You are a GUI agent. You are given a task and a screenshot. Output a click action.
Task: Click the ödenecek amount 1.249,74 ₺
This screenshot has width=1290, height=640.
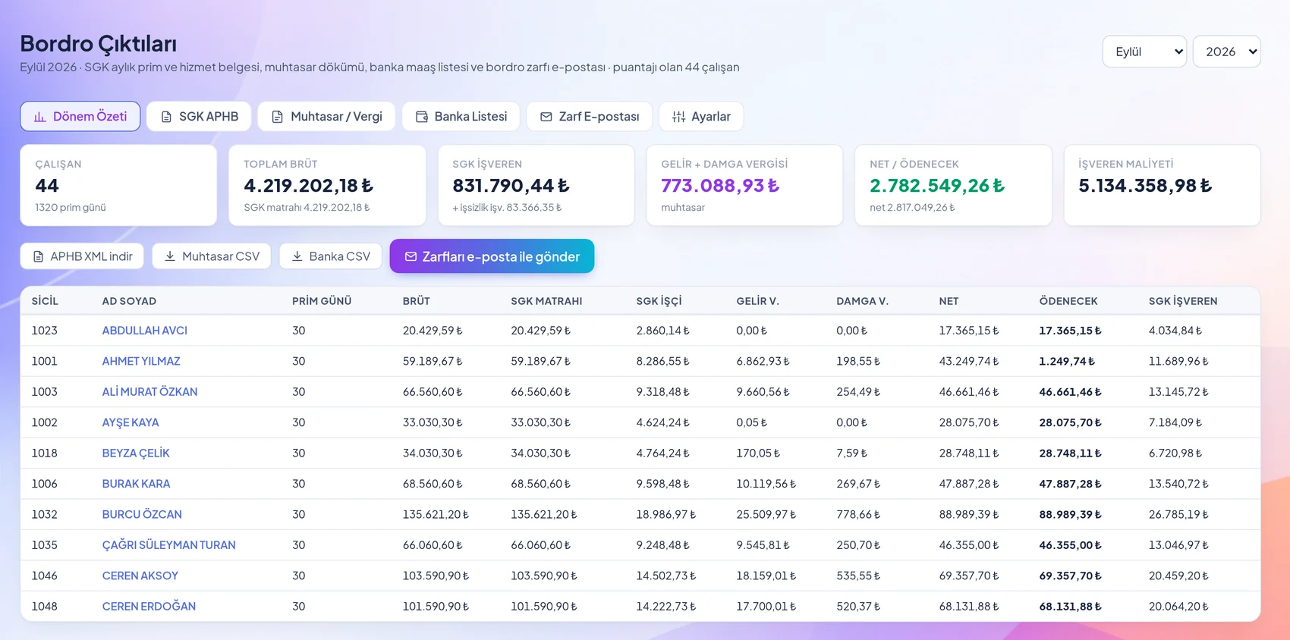(x=1067, y=361)
